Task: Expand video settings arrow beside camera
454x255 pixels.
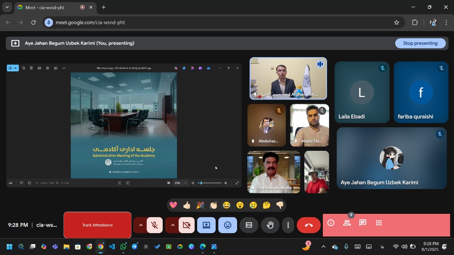Action: pos(172,225)
